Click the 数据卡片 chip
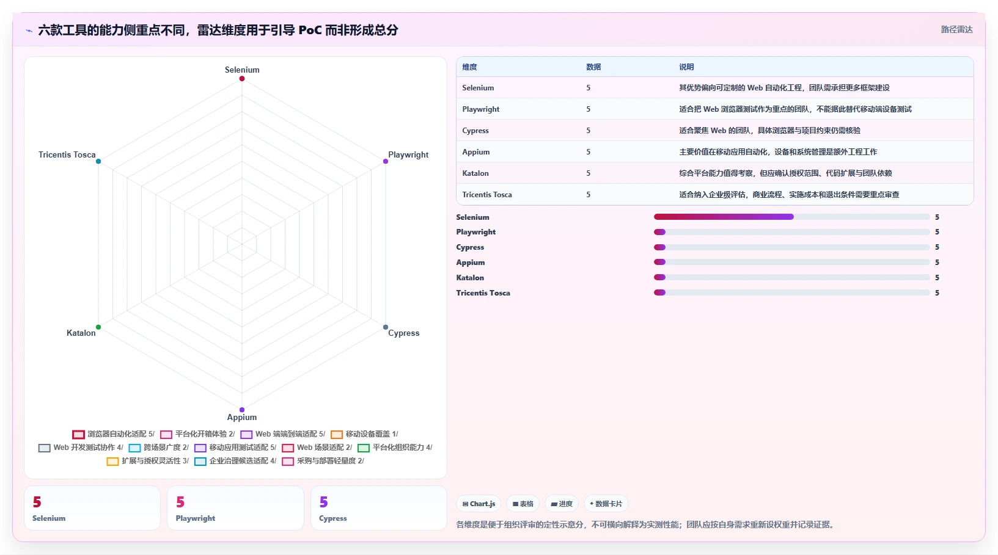The width and height of the screenshot is (998, 555). (606, 504)
